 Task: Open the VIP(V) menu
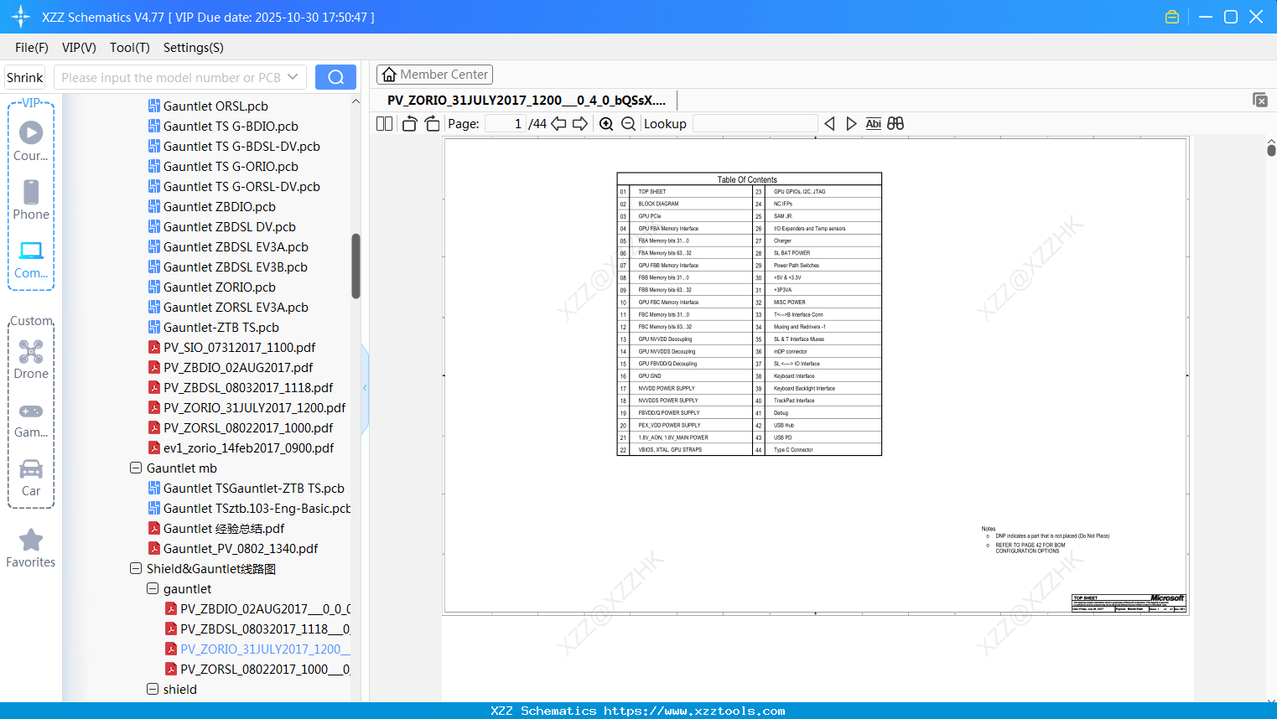click(x=79, y=48)
